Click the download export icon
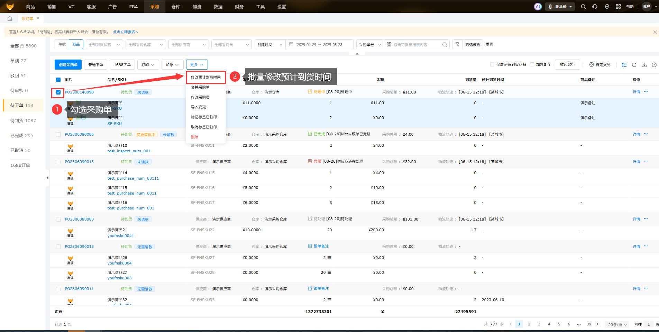The width and height of the screenshot is (659, 332). [x=644, y=65]
